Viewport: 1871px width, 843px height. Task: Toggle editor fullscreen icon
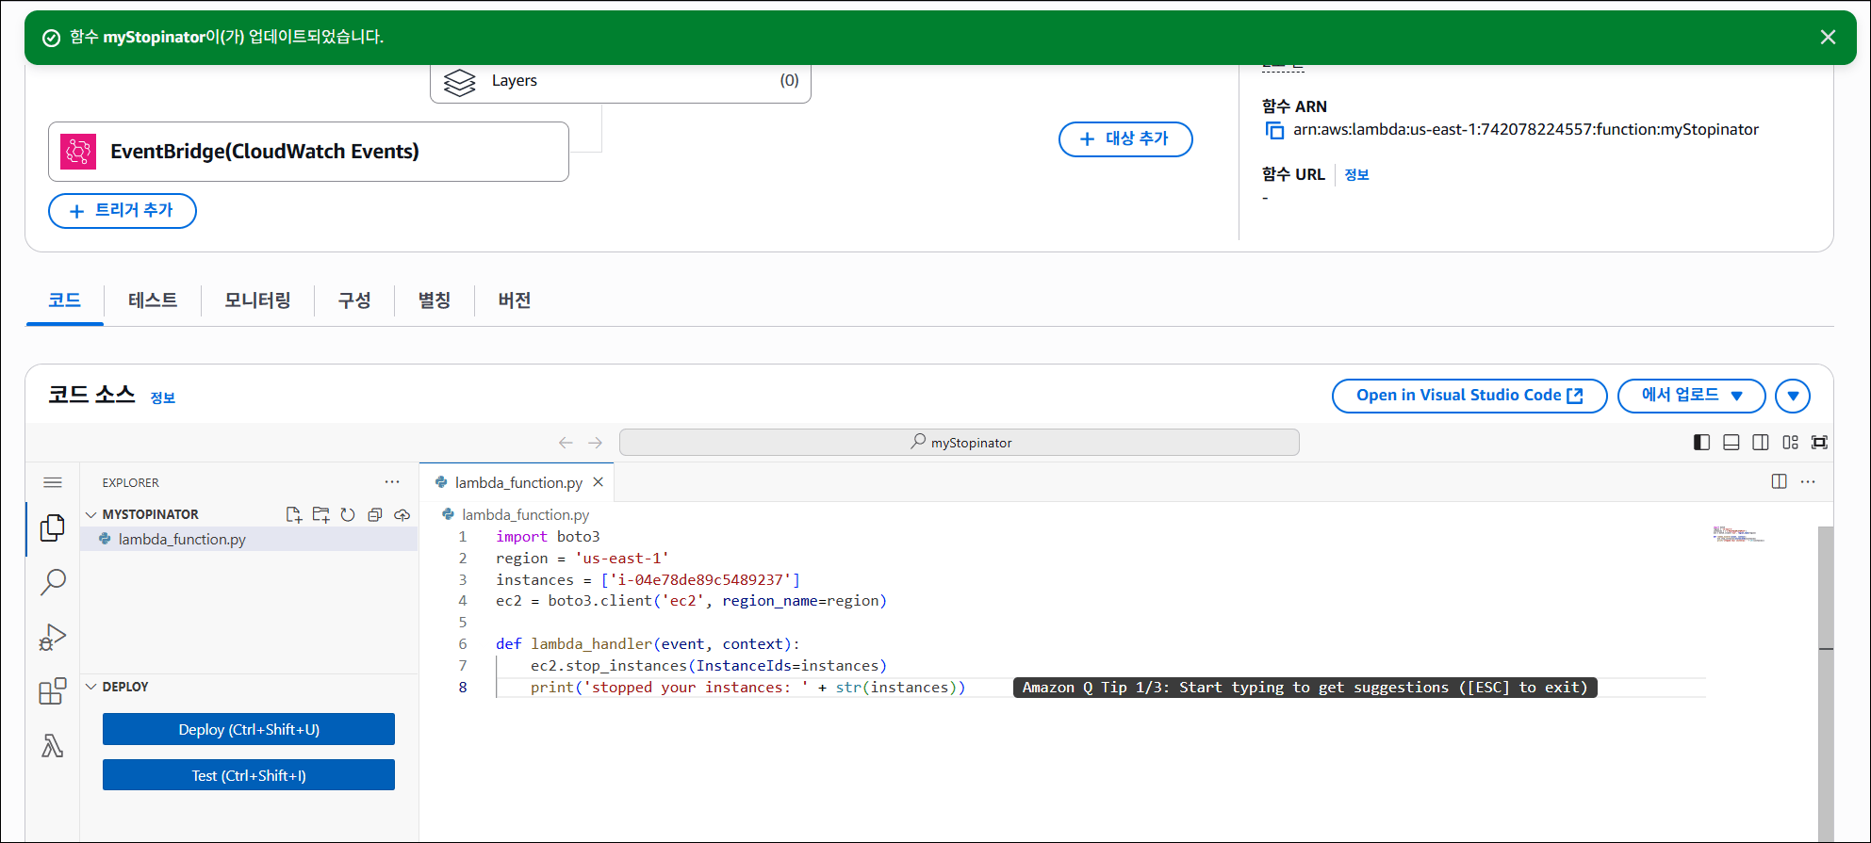coord(1819,443)
